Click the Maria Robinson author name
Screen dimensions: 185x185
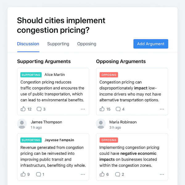pyautogui.click(x=123, y=122)
